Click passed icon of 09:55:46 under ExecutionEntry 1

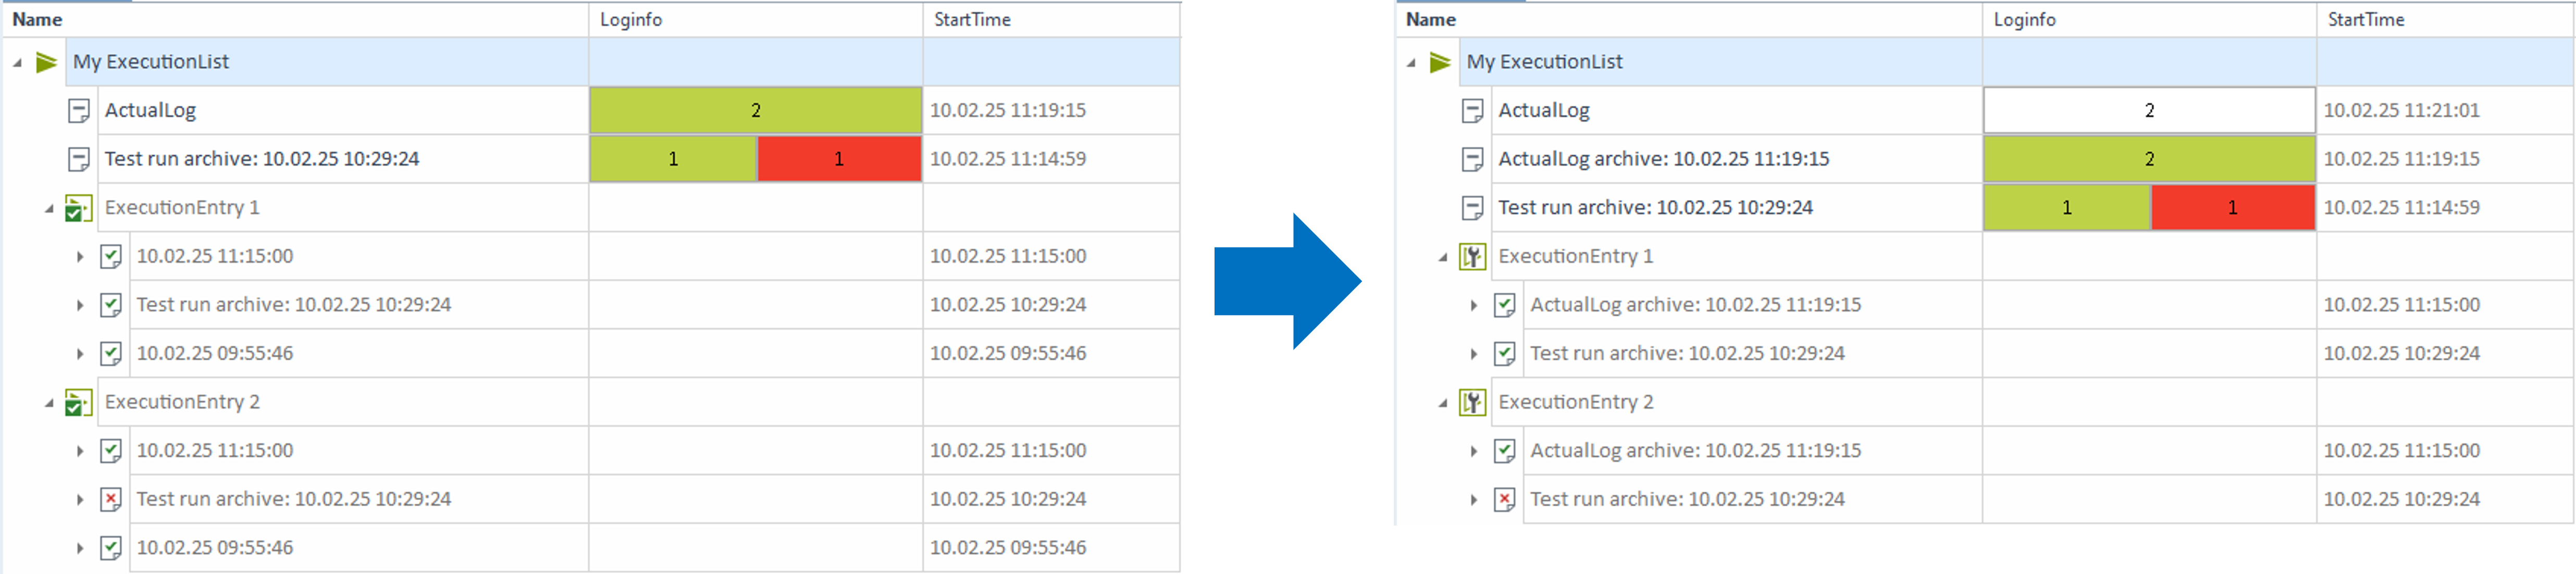point(111,353)
